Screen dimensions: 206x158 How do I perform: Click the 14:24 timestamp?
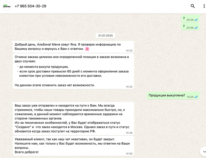tap(190, 97)
